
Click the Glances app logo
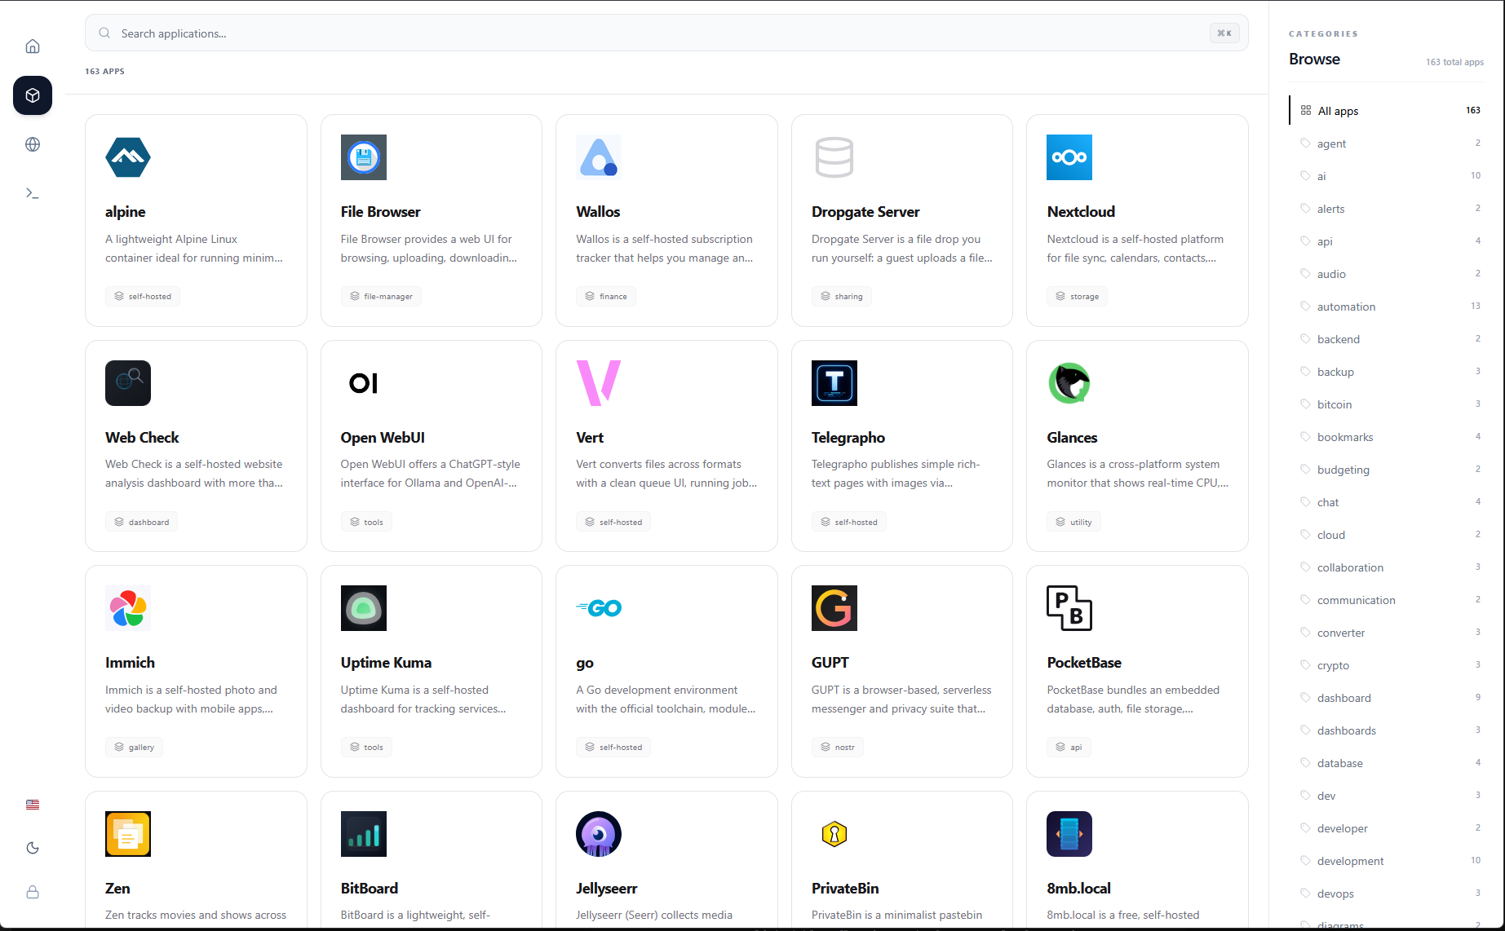click(x=1069, y=383)
